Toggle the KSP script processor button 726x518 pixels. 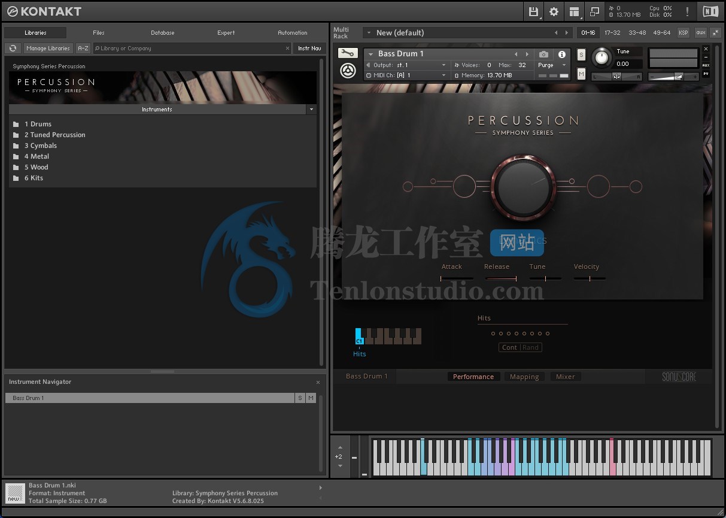point(683,33)
